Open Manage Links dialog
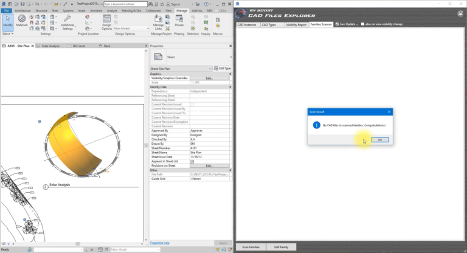 pyautogui.click(x=159, y=23)
